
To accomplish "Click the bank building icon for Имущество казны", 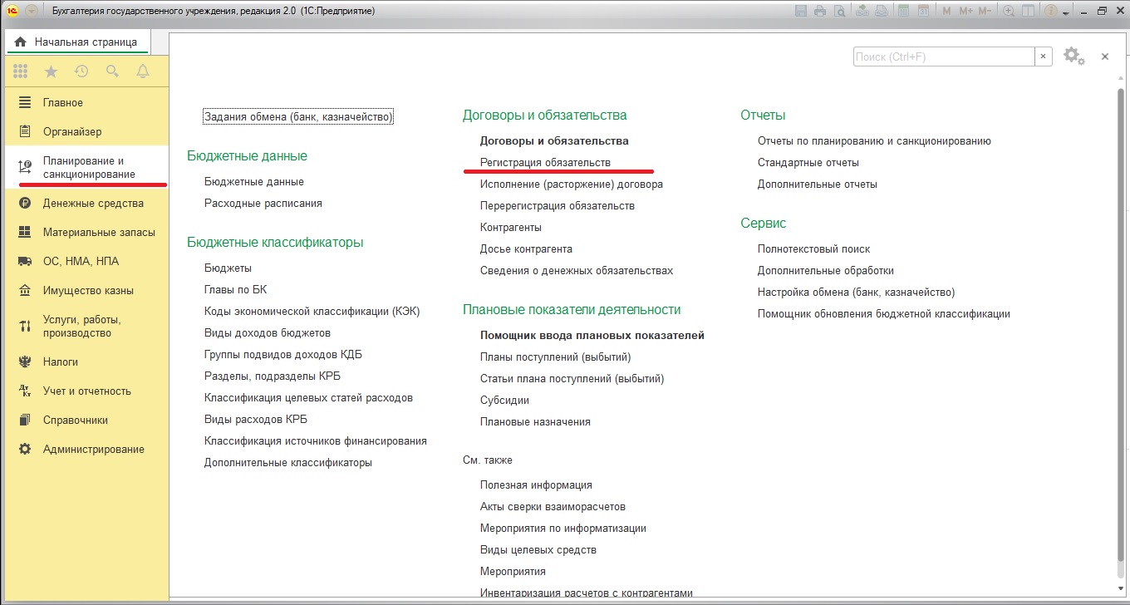I will [25, 290].
